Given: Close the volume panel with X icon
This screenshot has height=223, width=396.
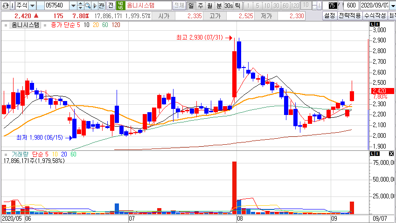Looking at the screenshot, I should point(391,154).
